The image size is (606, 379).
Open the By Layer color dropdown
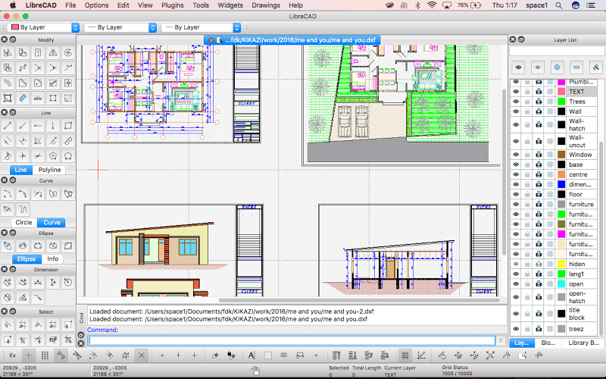pos(42,27)
